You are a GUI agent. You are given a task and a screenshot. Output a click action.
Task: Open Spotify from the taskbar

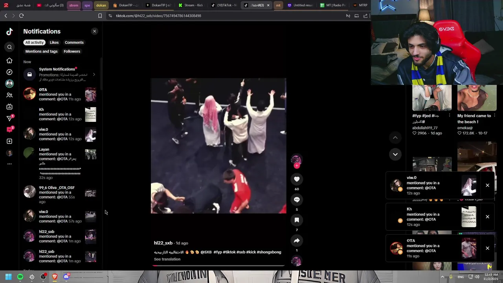click(20, 277)
